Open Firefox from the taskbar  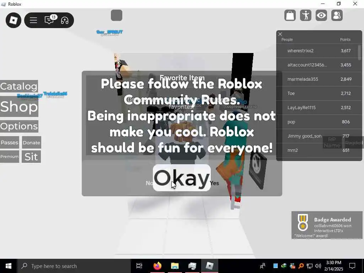(x=157, y=266)
